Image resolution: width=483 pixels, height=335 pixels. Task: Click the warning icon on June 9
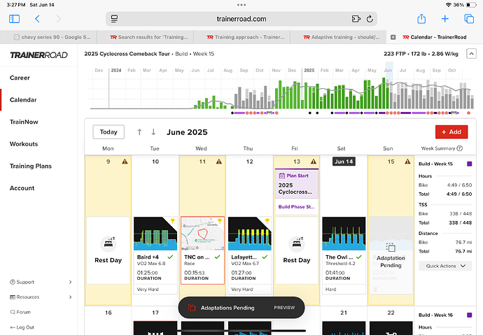125,162
